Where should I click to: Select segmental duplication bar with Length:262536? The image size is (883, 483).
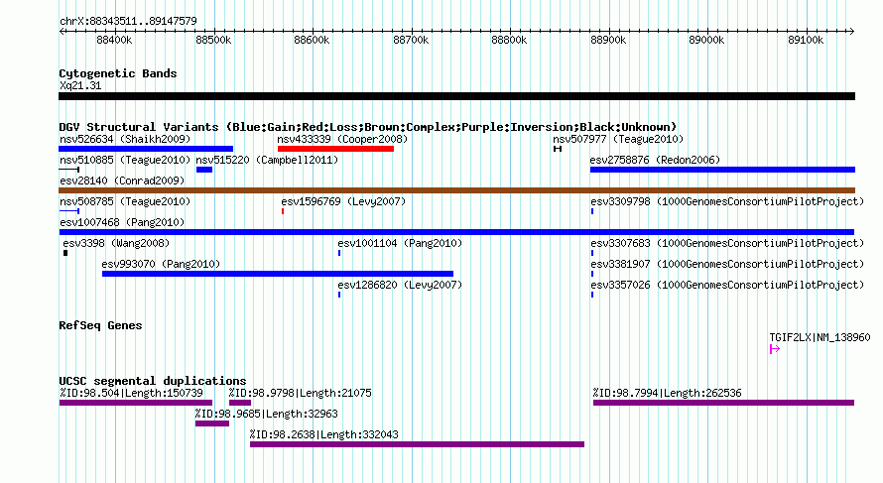click(723, 403)
